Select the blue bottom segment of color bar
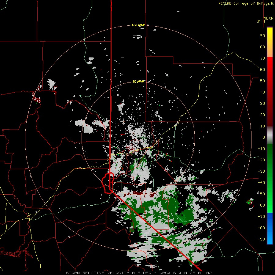This screenshot has height=275, width=275. pyautogui.click(x=270, y=229)
